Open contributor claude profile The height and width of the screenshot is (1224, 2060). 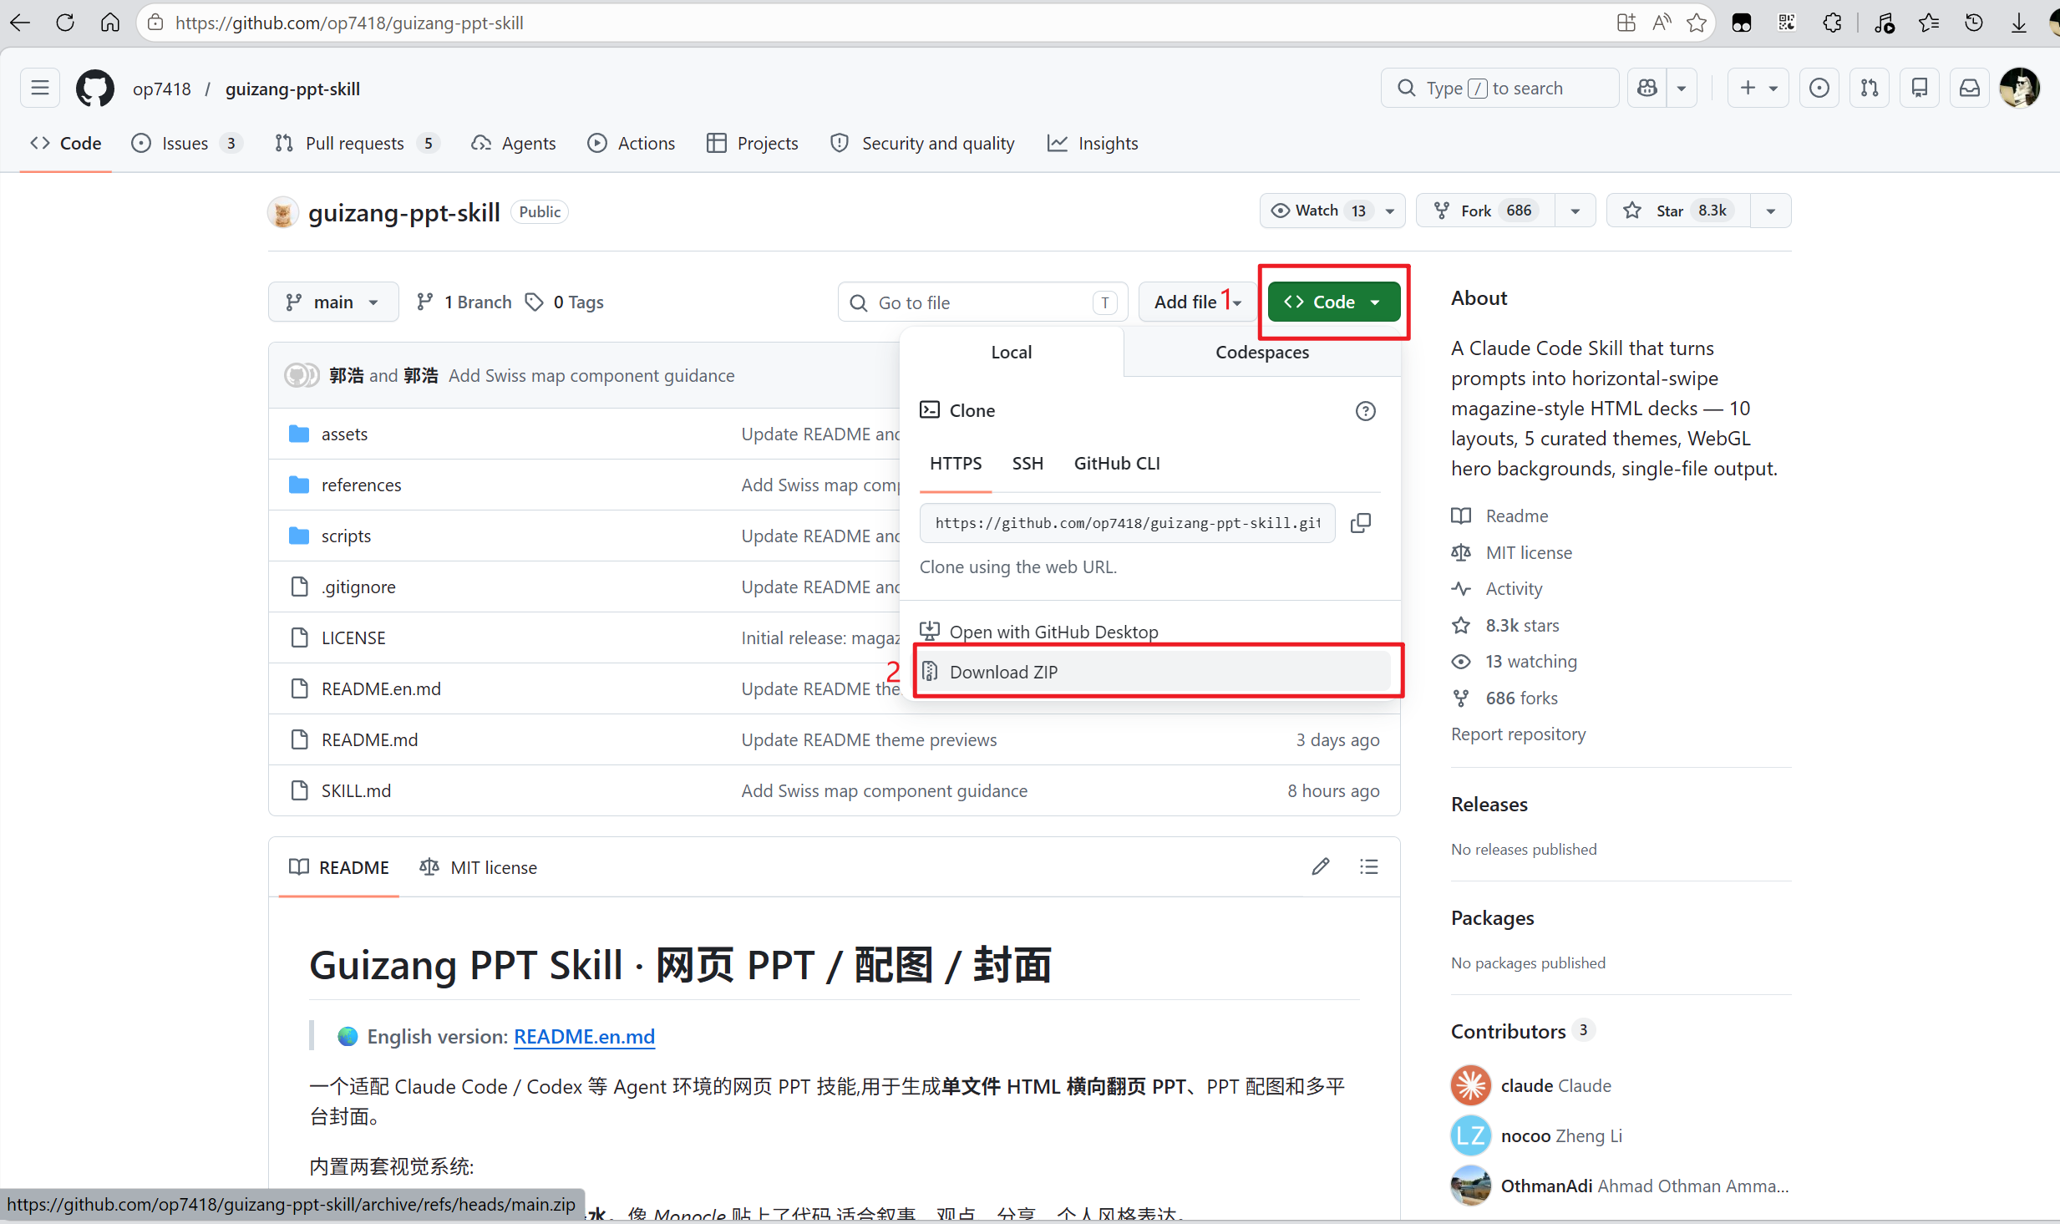coord(1526,1085)
